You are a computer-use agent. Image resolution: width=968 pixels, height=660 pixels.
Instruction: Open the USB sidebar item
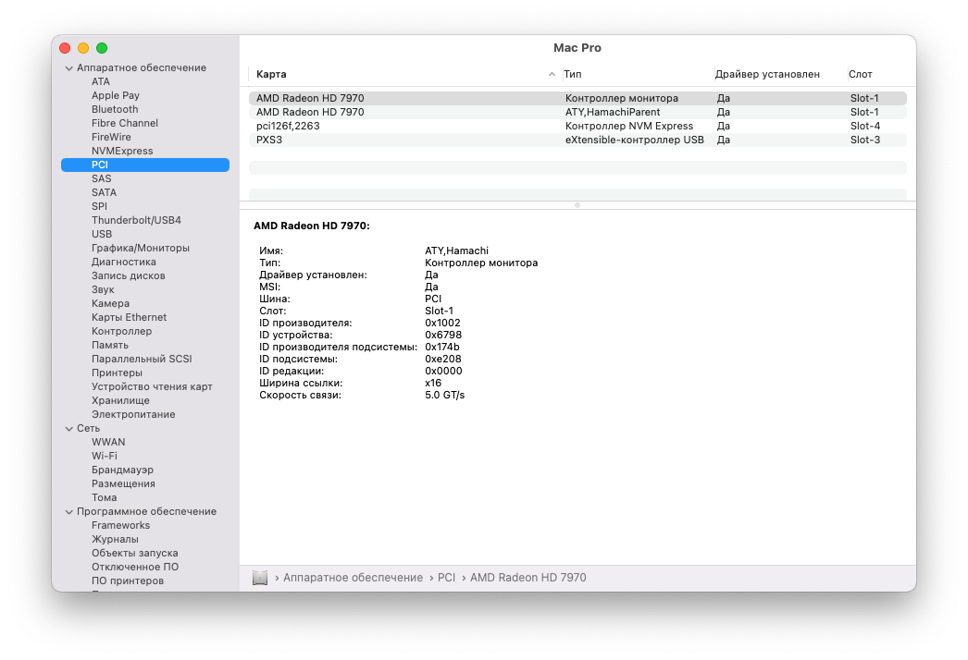coord(102,235)
